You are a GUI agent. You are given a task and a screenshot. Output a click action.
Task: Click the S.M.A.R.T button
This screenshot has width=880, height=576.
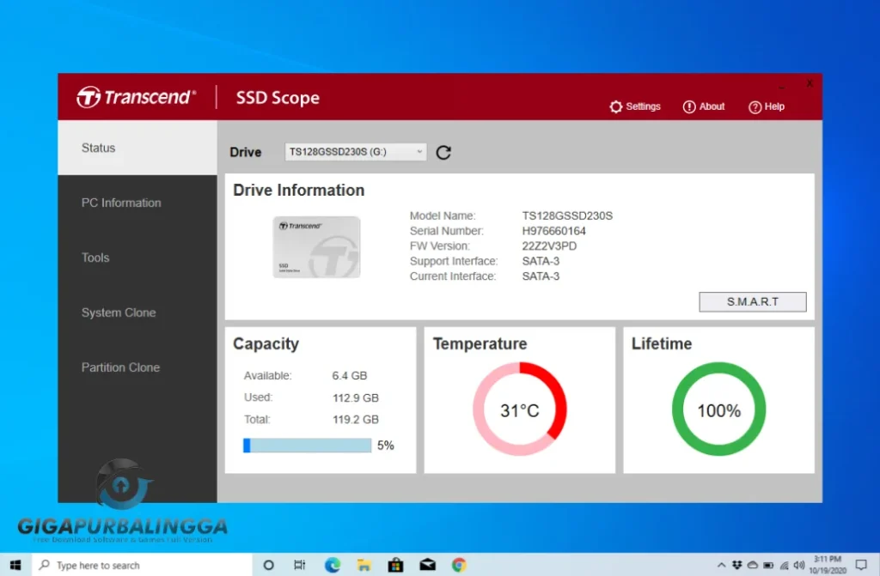coord(751,301)
